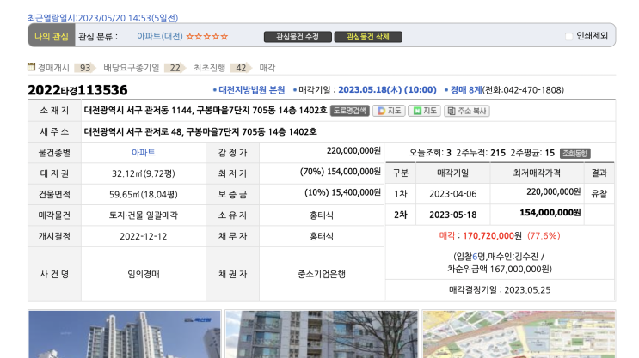Open the apartment tower exterior photo thumbnail
Viewport: 639px width, 358px height.
(125, 335)
